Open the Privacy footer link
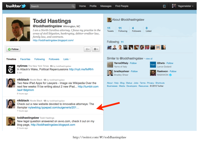The image size is (199, 144). [150, 83]
